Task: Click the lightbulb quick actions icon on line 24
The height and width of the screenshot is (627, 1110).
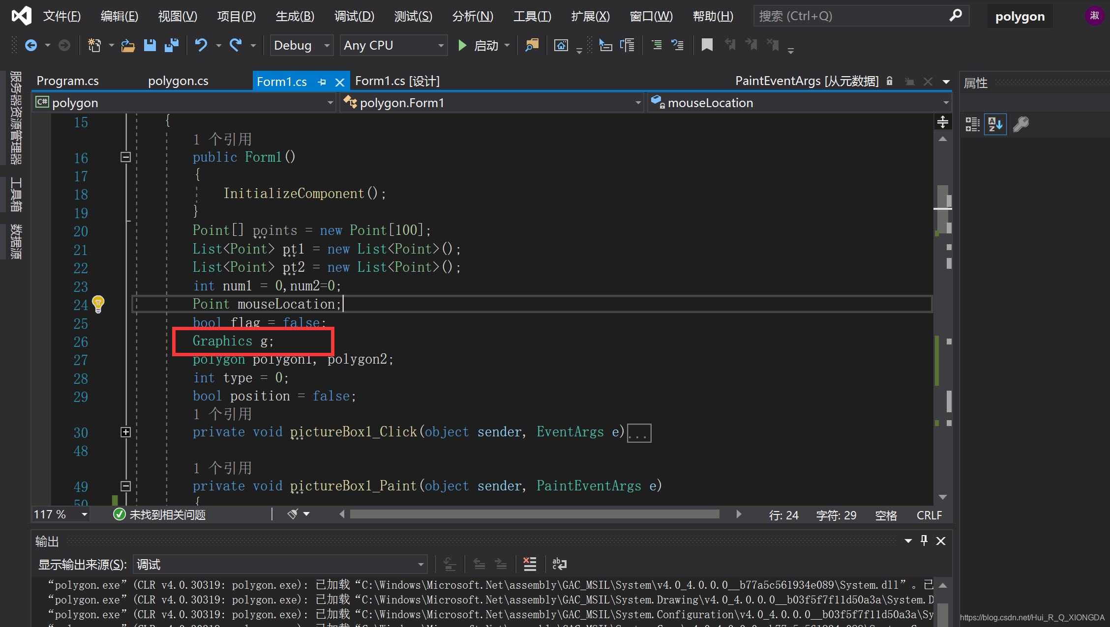Action: 98,304
